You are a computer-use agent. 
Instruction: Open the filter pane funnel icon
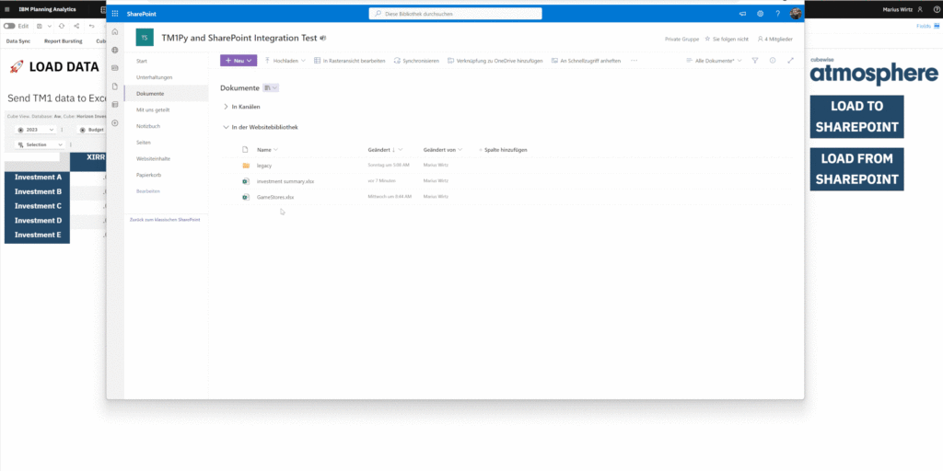coord(755,60)
